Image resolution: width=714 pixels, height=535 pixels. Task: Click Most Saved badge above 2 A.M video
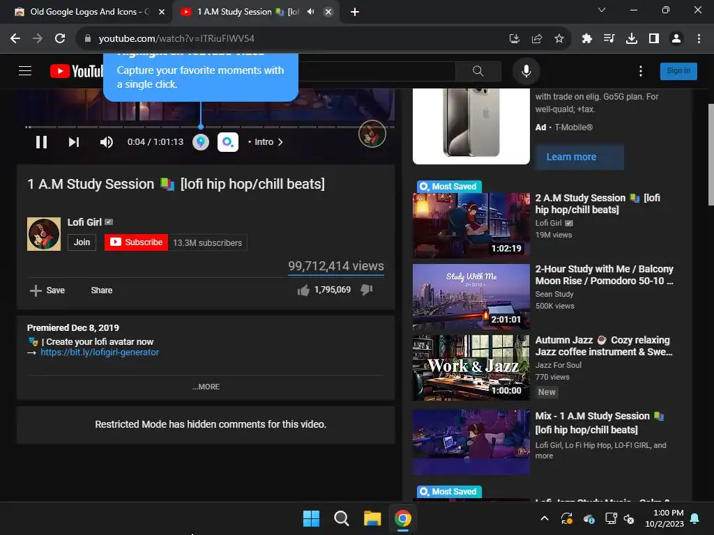(x=449, y=187)
